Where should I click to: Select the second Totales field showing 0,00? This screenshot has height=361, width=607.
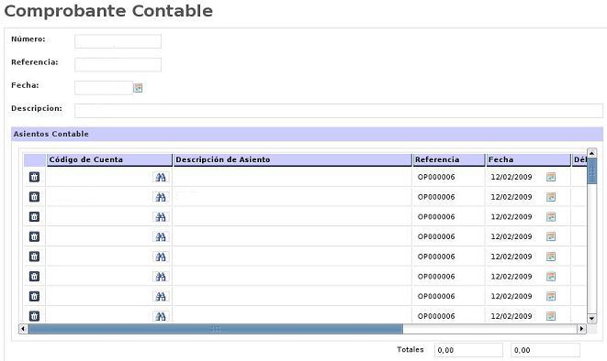click(x=545, y=350)
